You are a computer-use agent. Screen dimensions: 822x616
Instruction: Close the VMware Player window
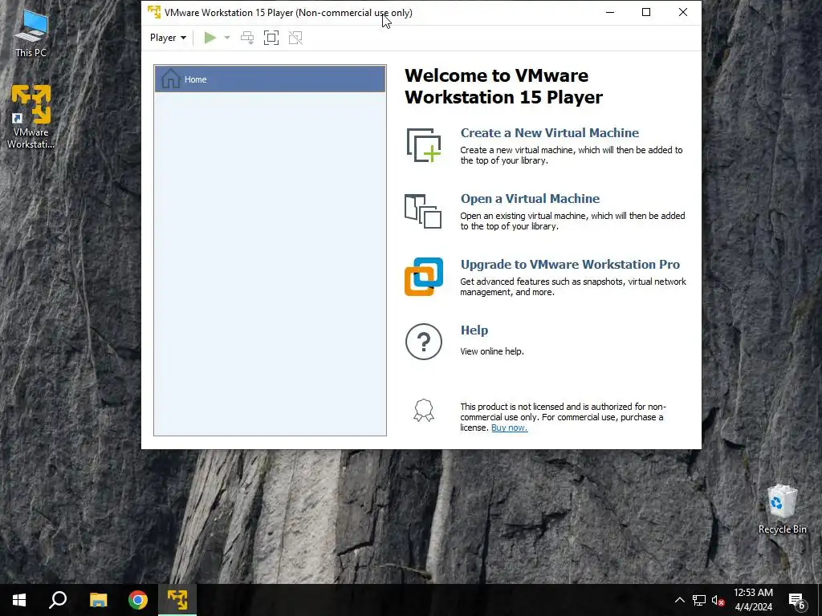[x=682, y=12]
